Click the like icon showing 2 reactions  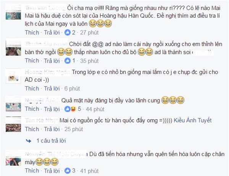[68, 32]
